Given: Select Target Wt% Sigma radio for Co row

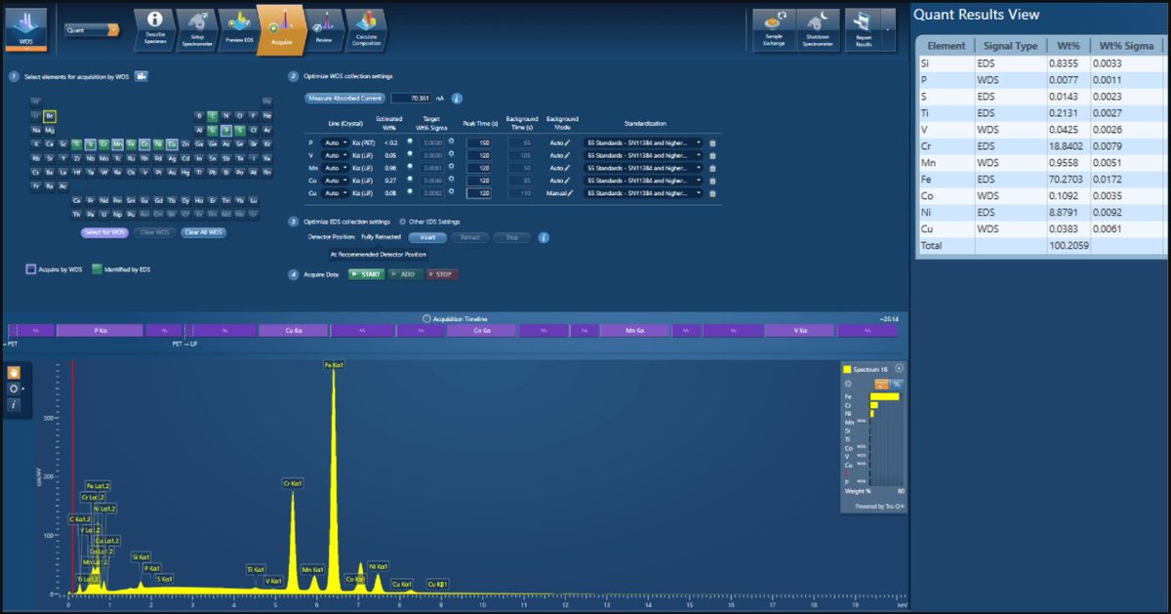Looking at the screenshot, I should (451, 181).
